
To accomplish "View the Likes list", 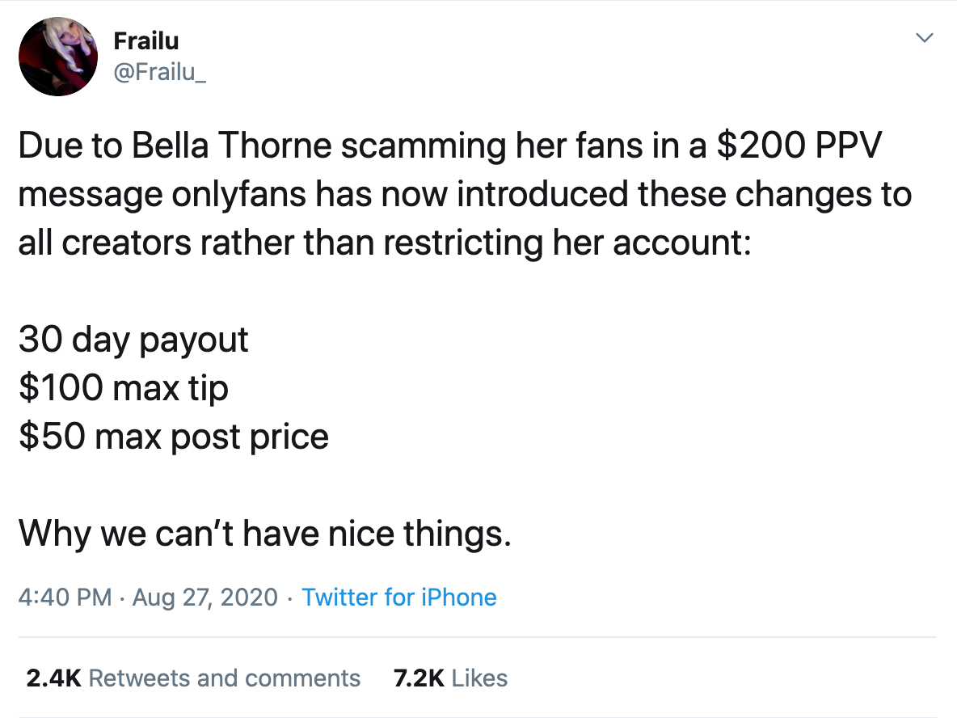I will tap(450, 678).
